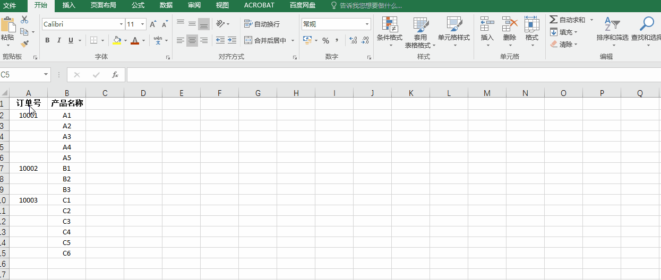Screen dimensions: 661x280
Task: Click the tell-me search box
Action: (x=366, y=5)
